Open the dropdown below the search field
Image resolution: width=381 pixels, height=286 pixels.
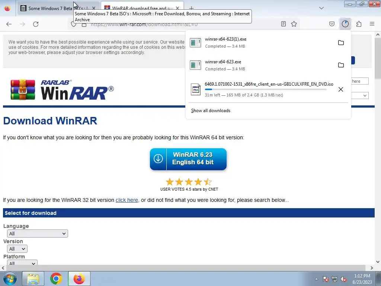pos(360,96)
